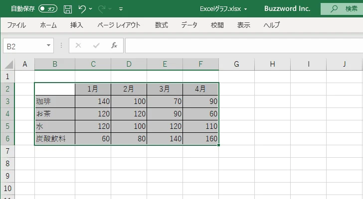Open the Undo history dropdown arrow

click(x=91, y=9)
